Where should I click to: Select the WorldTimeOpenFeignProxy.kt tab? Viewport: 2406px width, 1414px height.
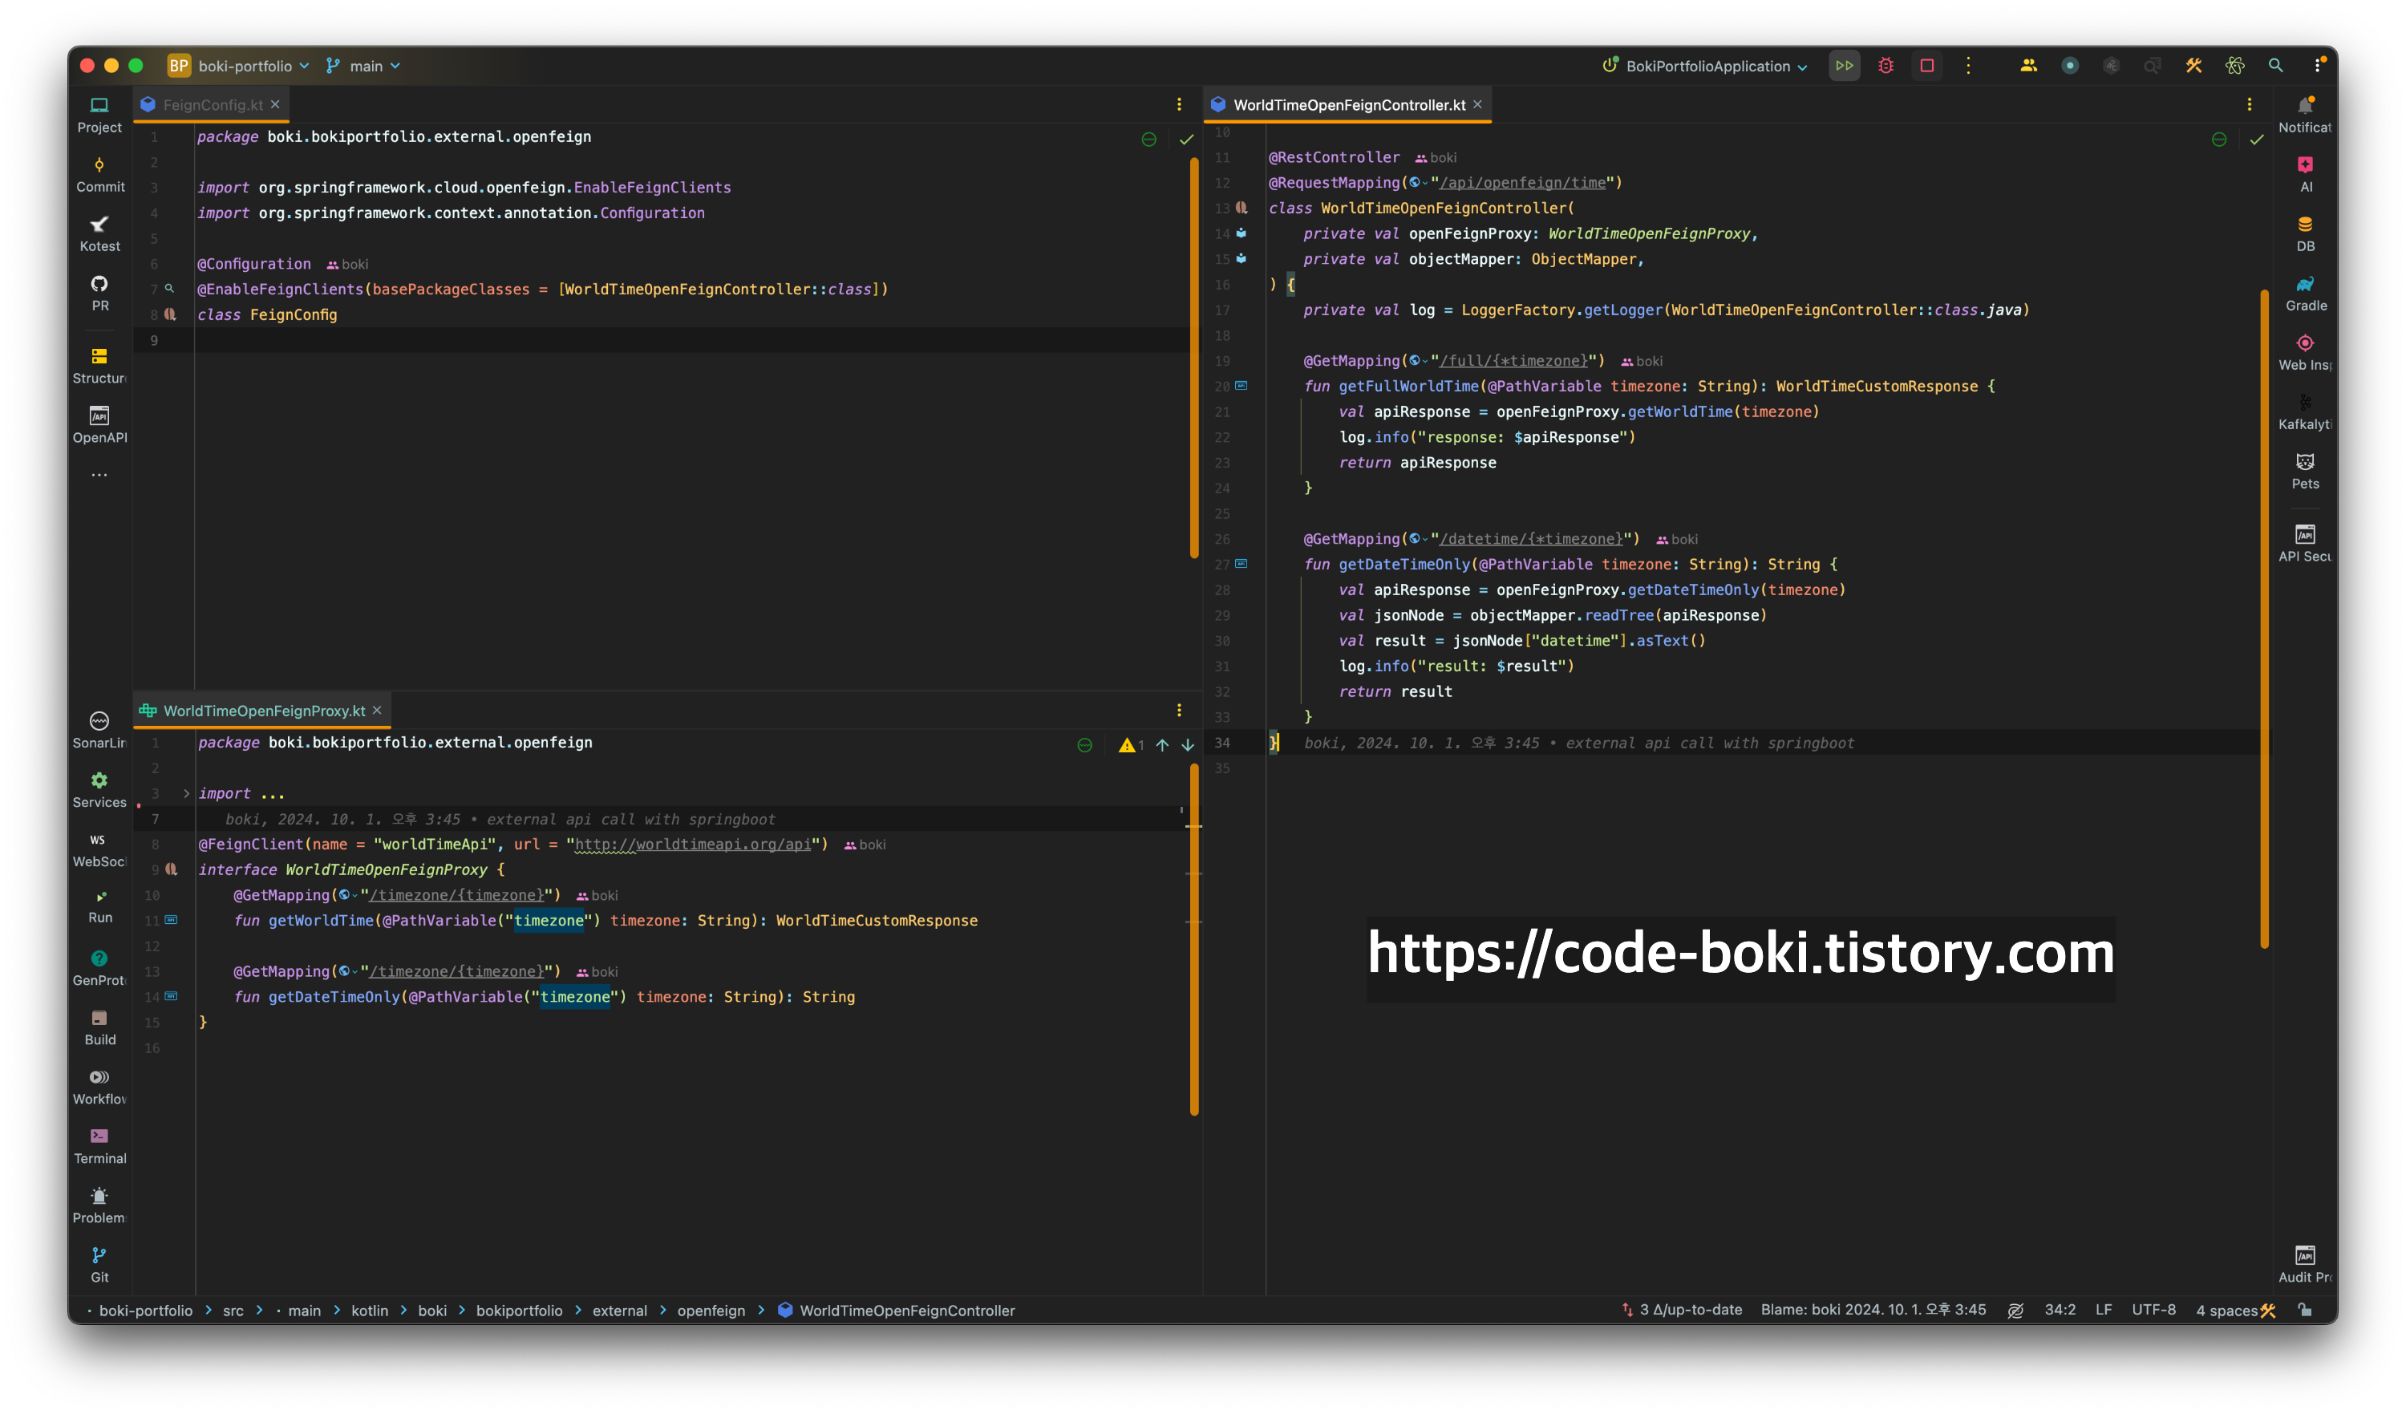coord(264,711)
